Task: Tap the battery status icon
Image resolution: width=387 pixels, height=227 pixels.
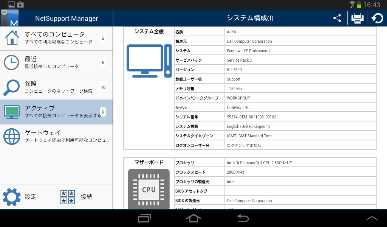Action: 359,5
